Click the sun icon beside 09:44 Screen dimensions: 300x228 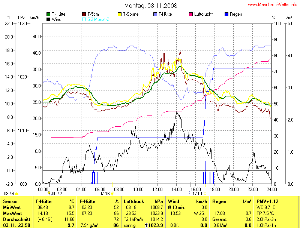click(17, 194)
